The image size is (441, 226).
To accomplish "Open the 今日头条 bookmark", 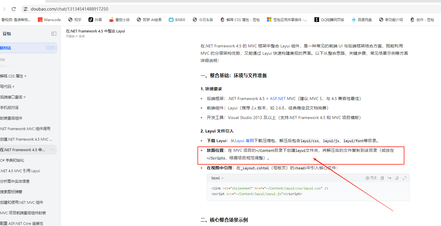I will (203, 20).
